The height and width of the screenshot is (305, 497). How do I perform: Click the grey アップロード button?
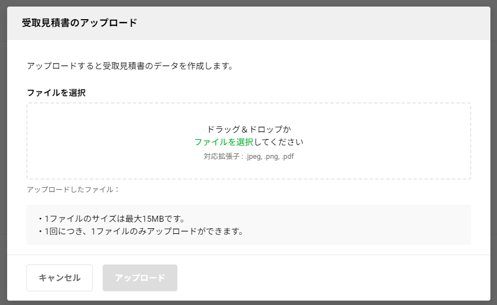click(140, 278)
